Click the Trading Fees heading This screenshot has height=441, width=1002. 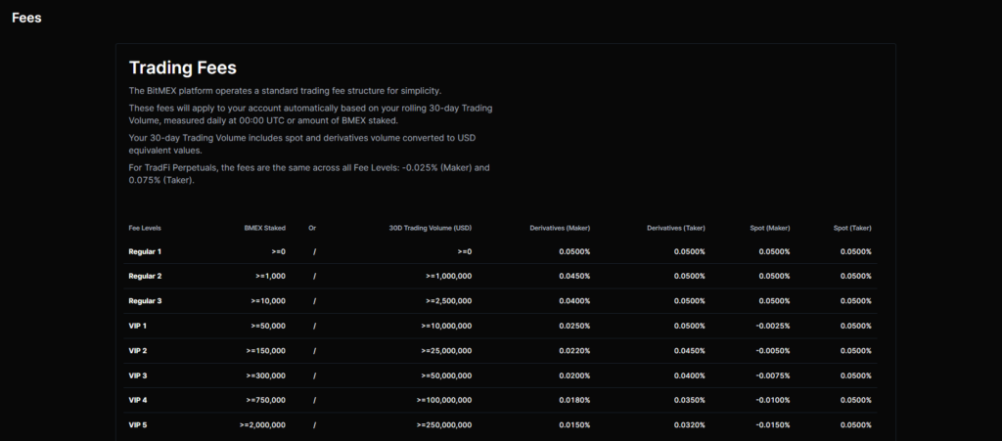183,67
